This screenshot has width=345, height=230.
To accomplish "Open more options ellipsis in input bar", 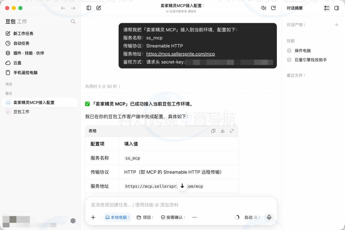I will pyautogui.click(x=194, y=217).
